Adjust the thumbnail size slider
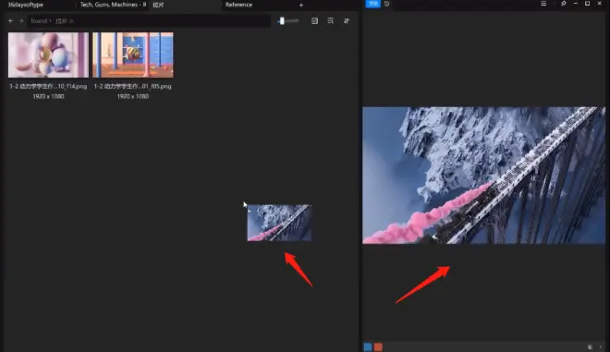 click(x=287, y=21)
